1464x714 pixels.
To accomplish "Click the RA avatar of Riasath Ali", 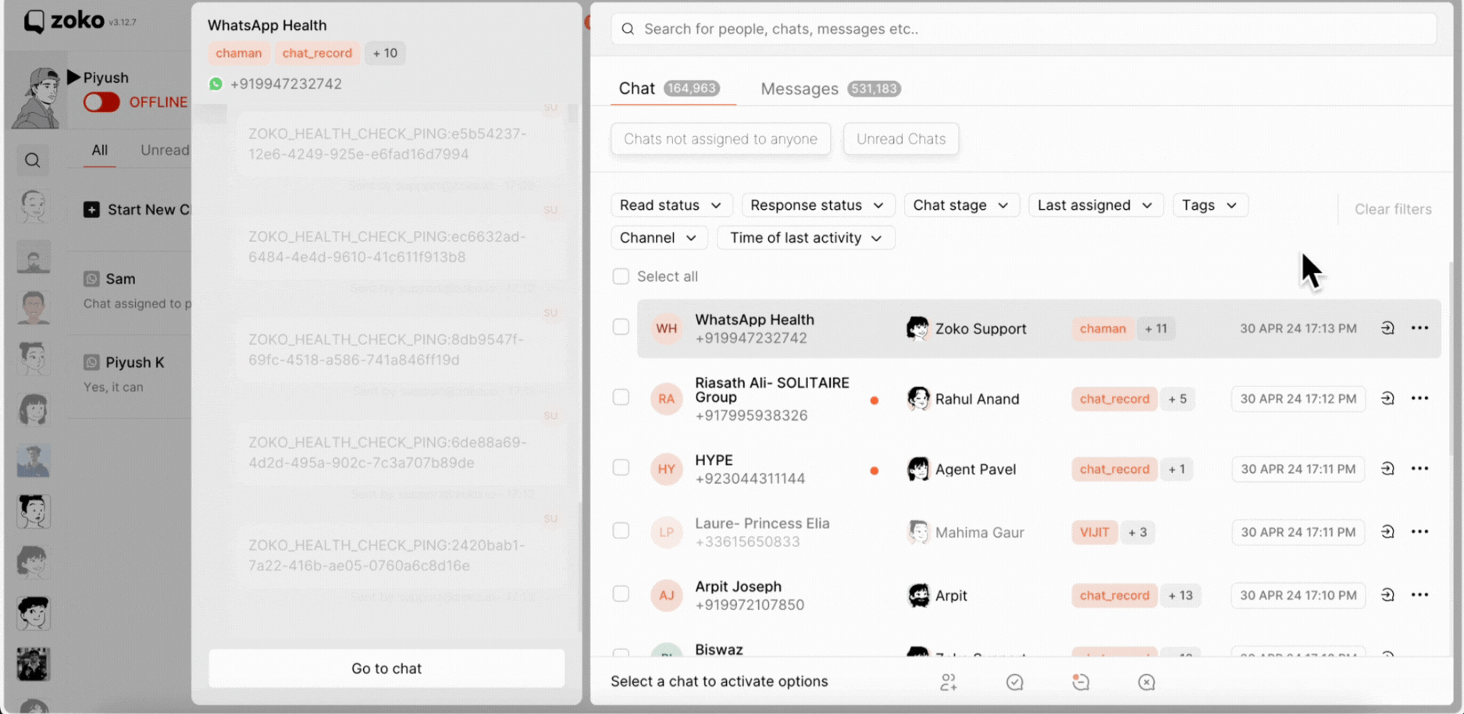I will (x=667, y=399).
